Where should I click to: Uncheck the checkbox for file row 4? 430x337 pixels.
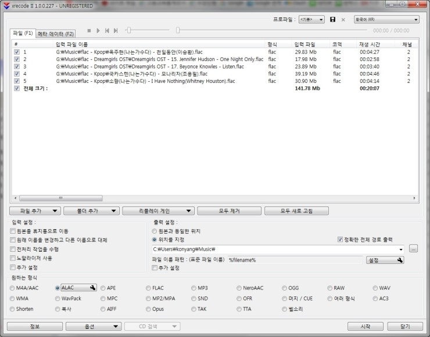[17, 74]
